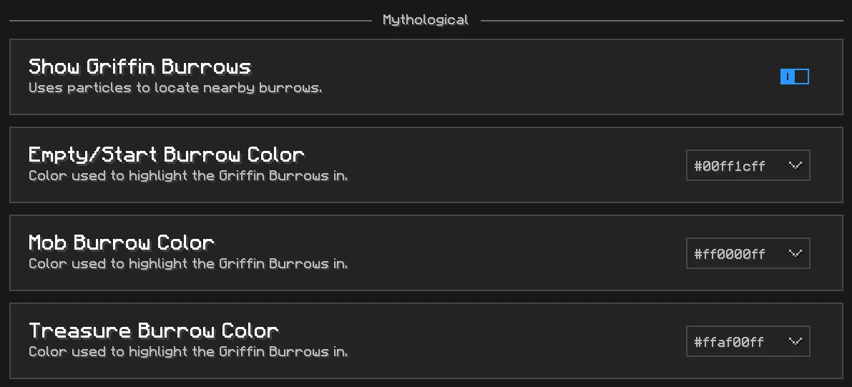Click the chevron for Mob Burrow Color
This screenshot has height=387, width=852.
795,253
